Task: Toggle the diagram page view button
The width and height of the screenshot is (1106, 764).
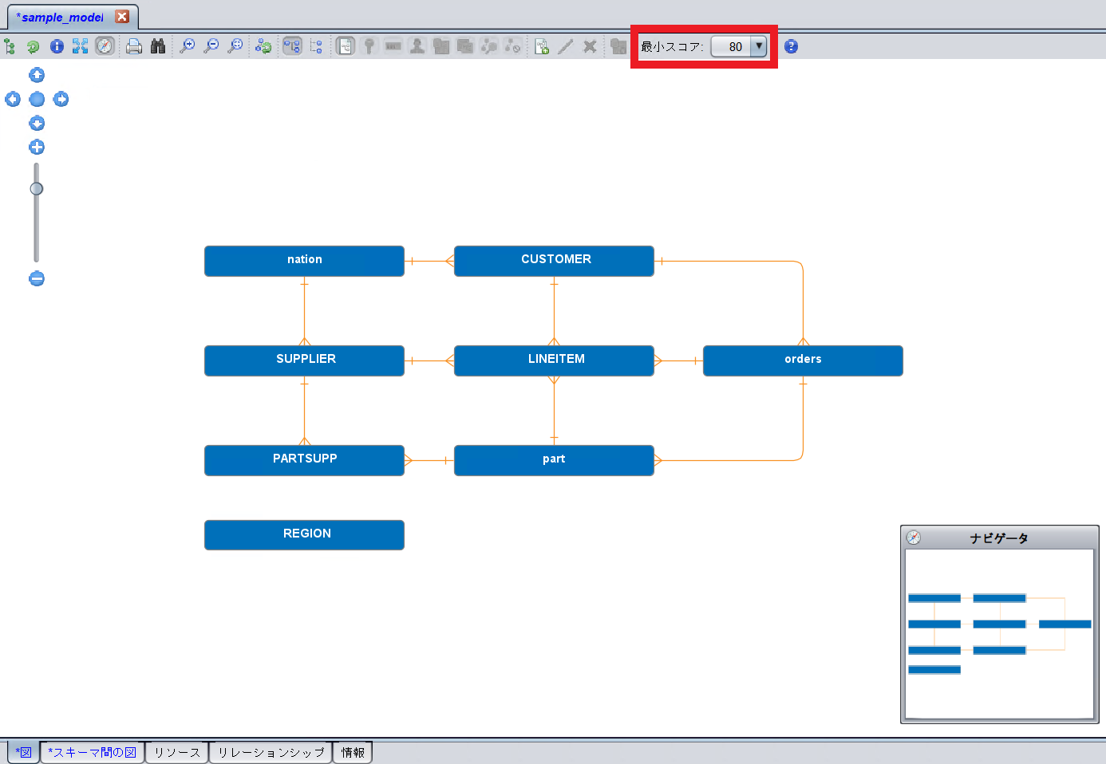Action: coord(346,46)
